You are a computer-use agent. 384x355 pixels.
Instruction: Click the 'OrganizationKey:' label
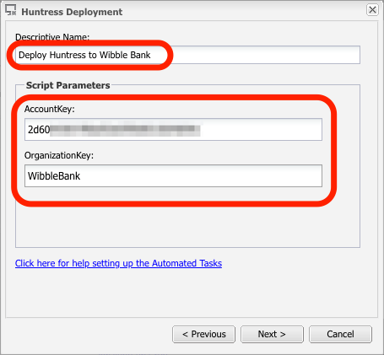coord(59,155)
